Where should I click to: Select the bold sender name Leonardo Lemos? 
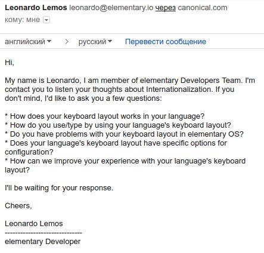[36, 8]
